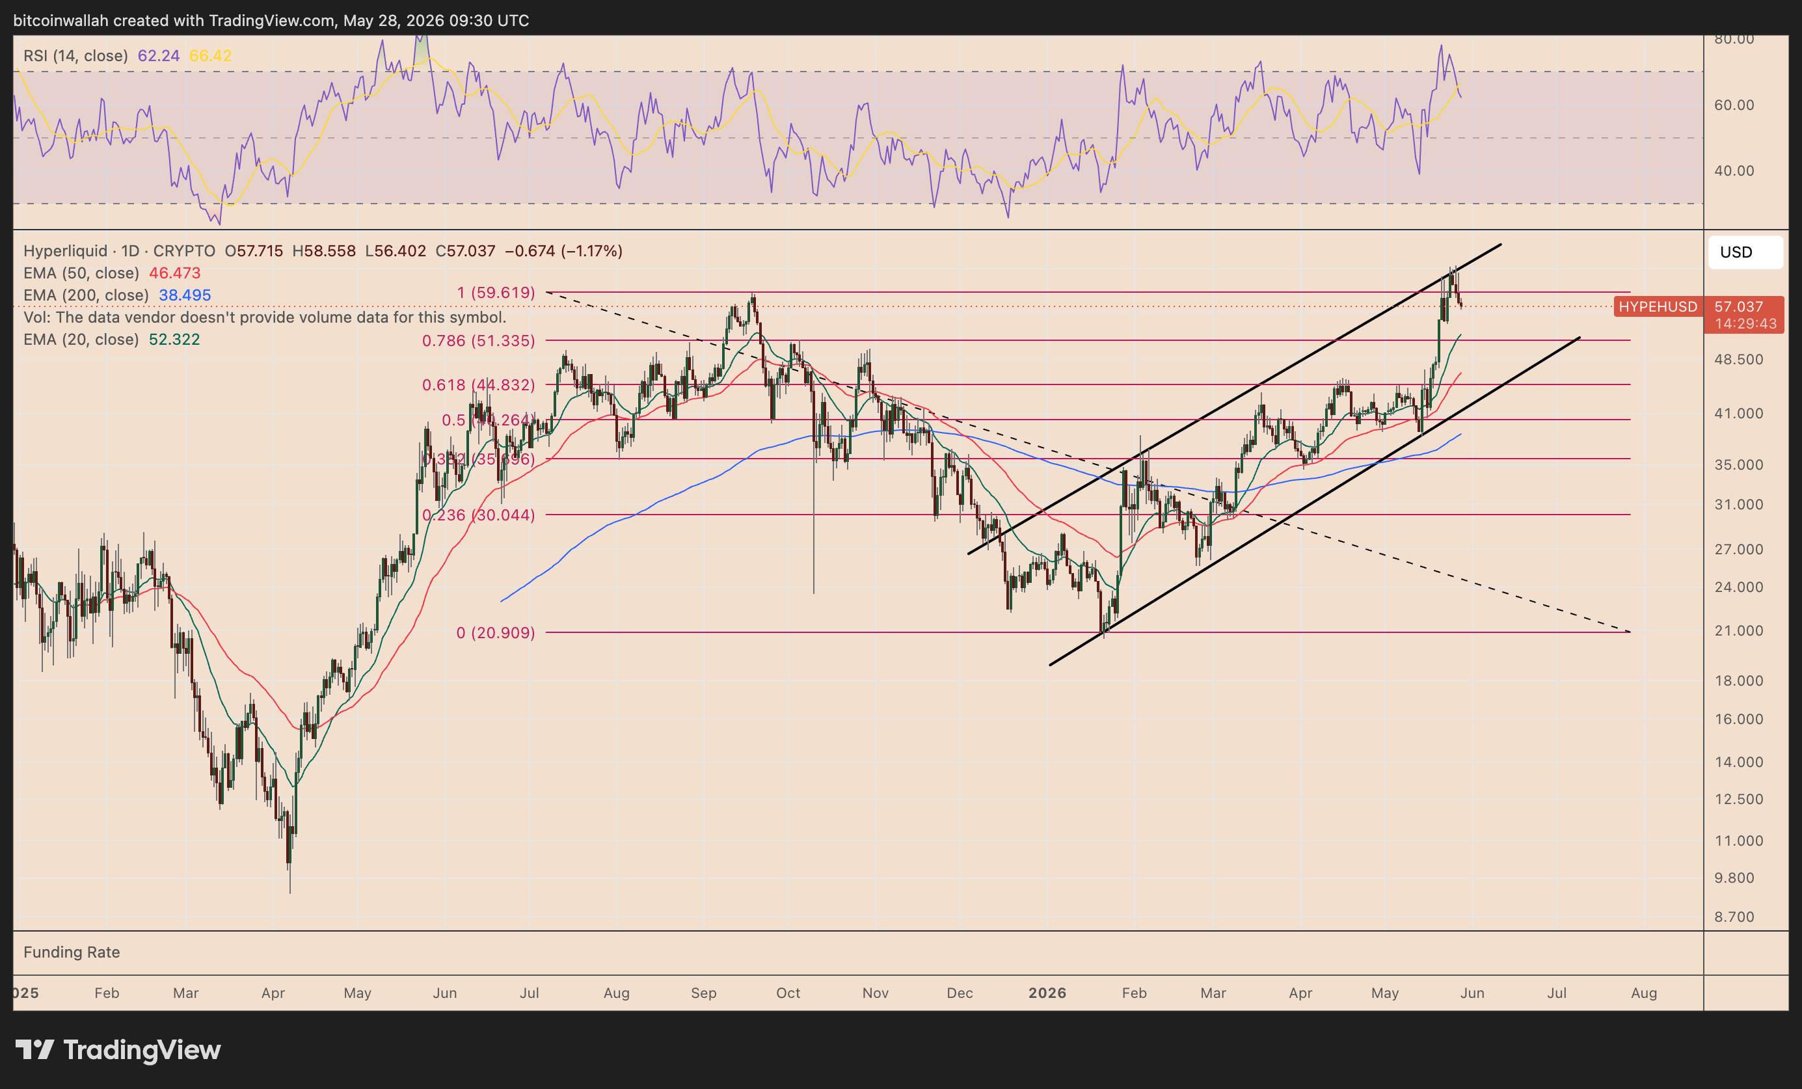Select the EMA (200, close) legend
The image size is (1802, 1089).
pyautogui.click(x=87, y=295)
